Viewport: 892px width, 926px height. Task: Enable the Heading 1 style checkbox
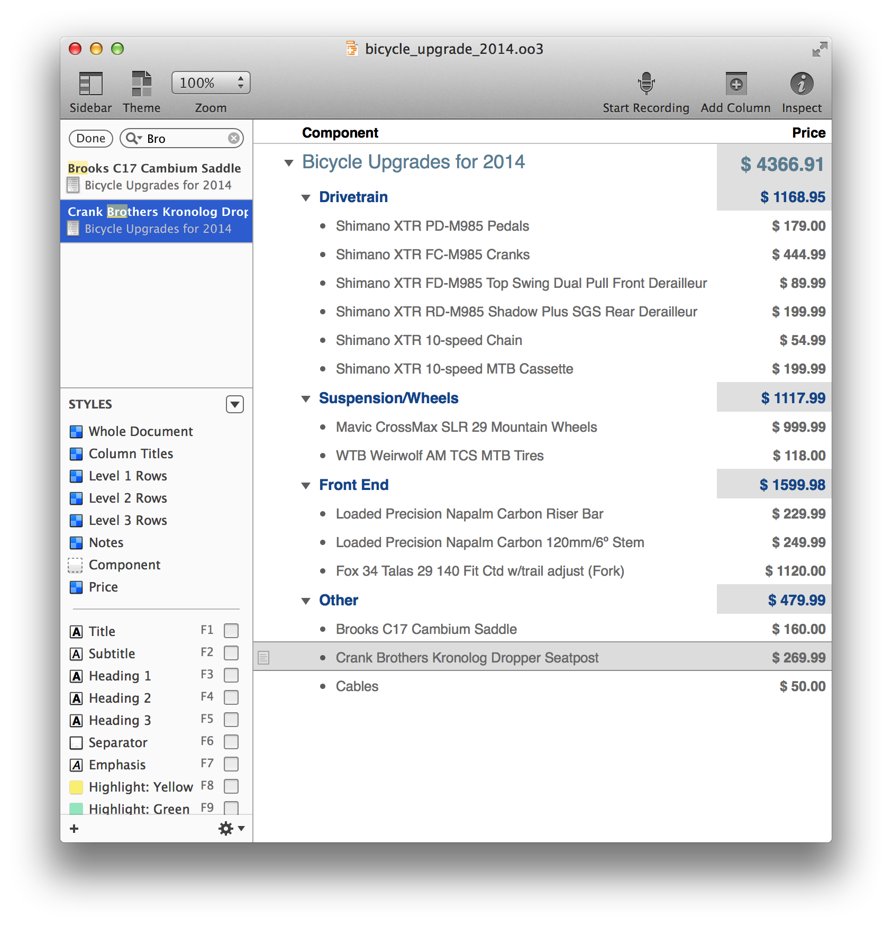tap(231, 675)
